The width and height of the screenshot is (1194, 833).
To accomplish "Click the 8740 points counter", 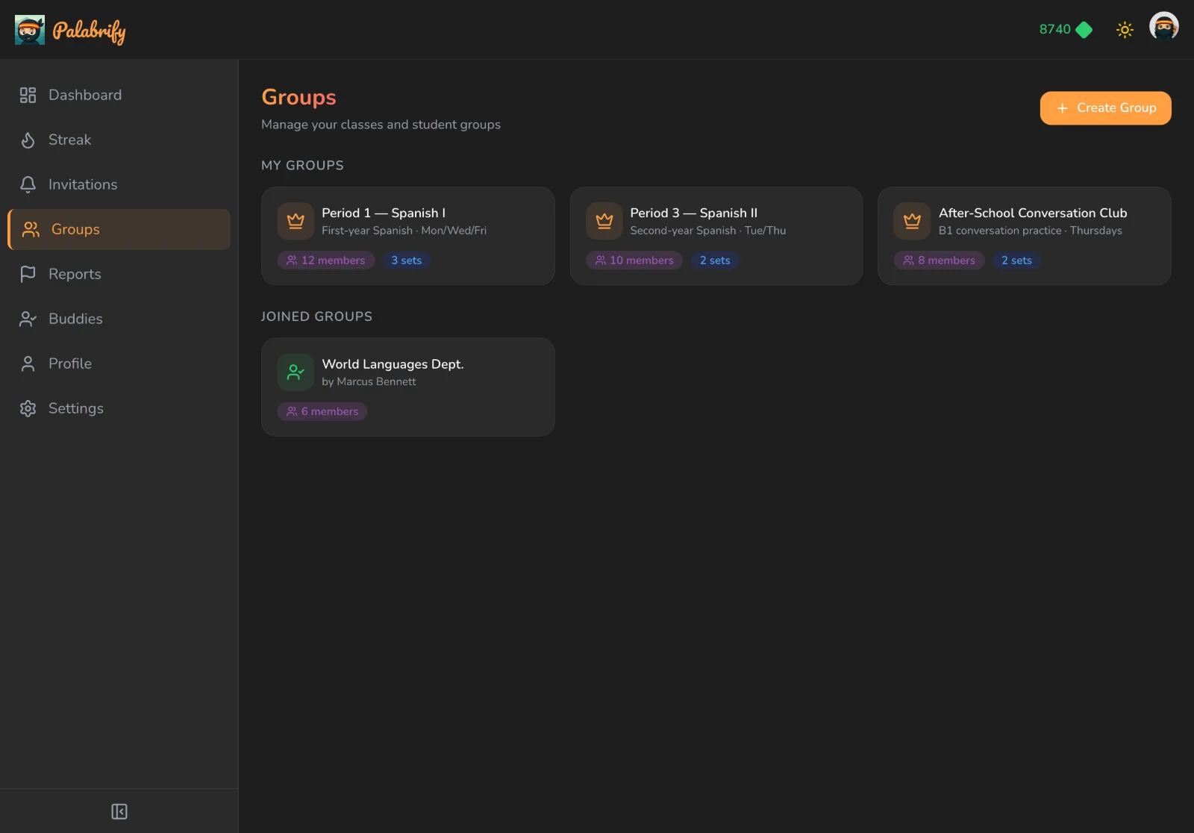I will tap(1054, 29).
